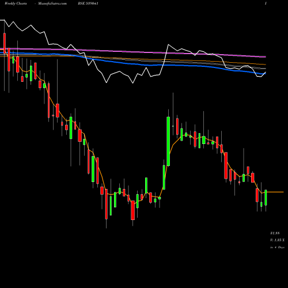Click the 'MunafaSutra.com' label
Screen dimensions: 288x288
coord(52,3)
